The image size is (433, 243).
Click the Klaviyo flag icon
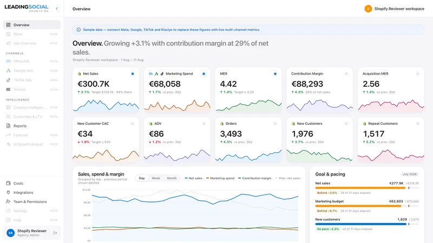pyautogui.click(x=8, y=89)
